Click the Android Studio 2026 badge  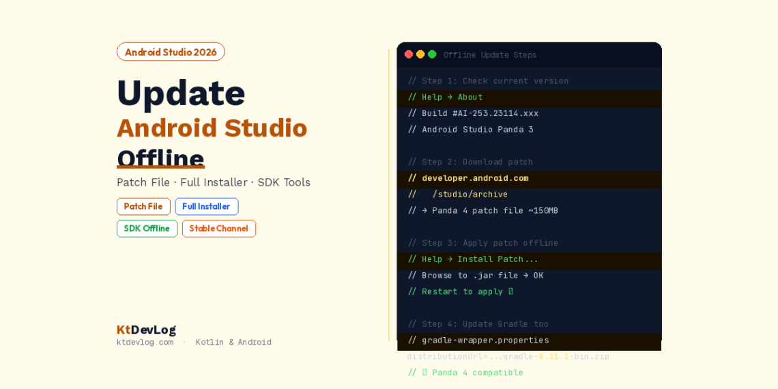tap(171, 52)
